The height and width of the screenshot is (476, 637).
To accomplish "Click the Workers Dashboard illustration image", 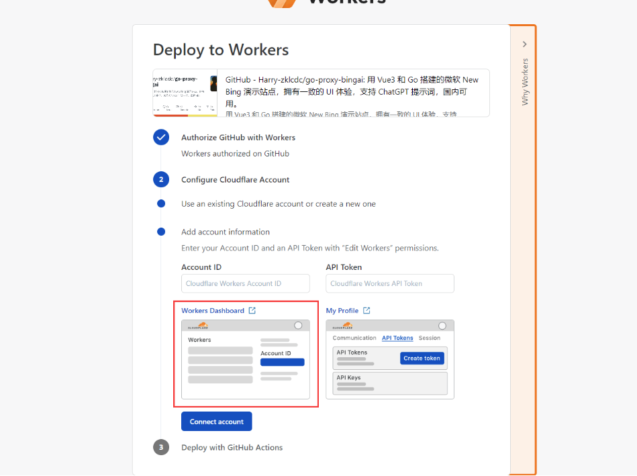I will click(246, 359).
